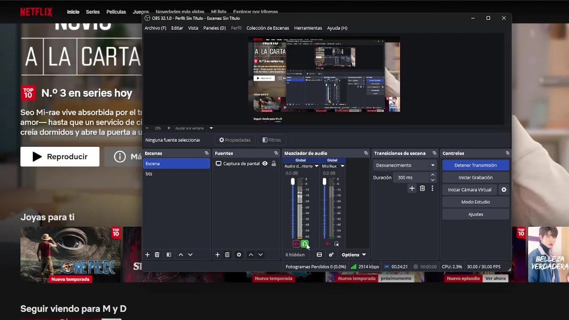
Task: Open Películas in Netflix navigation
Action: pos(116,12)
